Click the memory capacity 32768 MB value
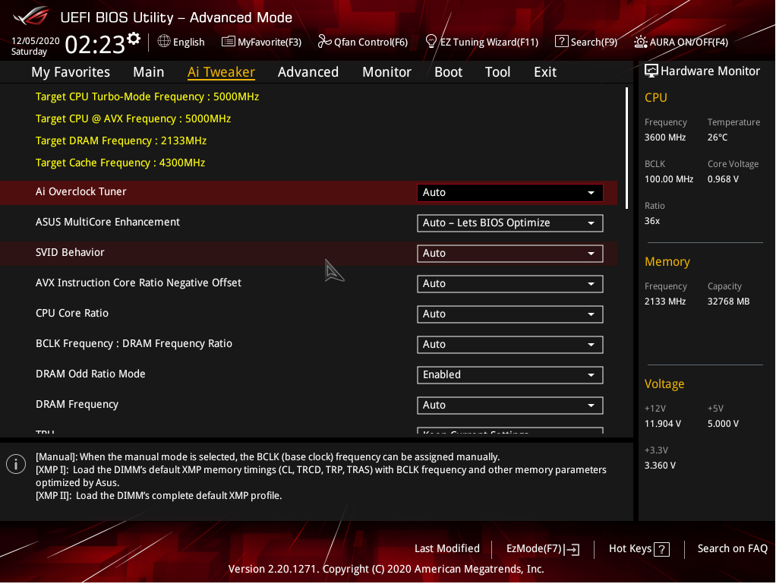The image size is (776, 584). tap(728, 301)
